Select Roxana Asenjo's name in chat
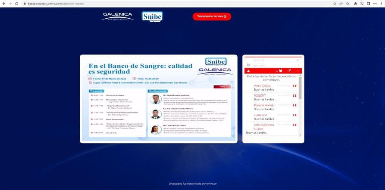Viewport: 385px width, 190px height. tap(264, 105)
